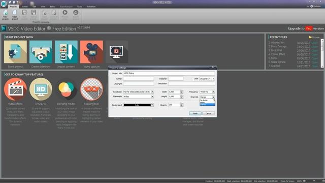Click the Finish button
This screenshot has height=183, width=325.
tap(195, 113)
